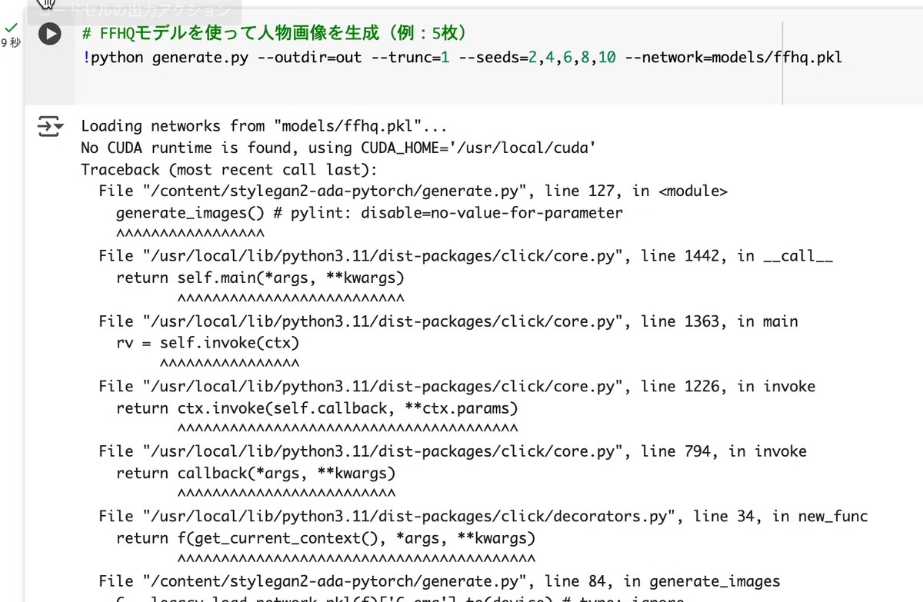Click the decorators.py line 34 traceback entry

pos(483,517)
